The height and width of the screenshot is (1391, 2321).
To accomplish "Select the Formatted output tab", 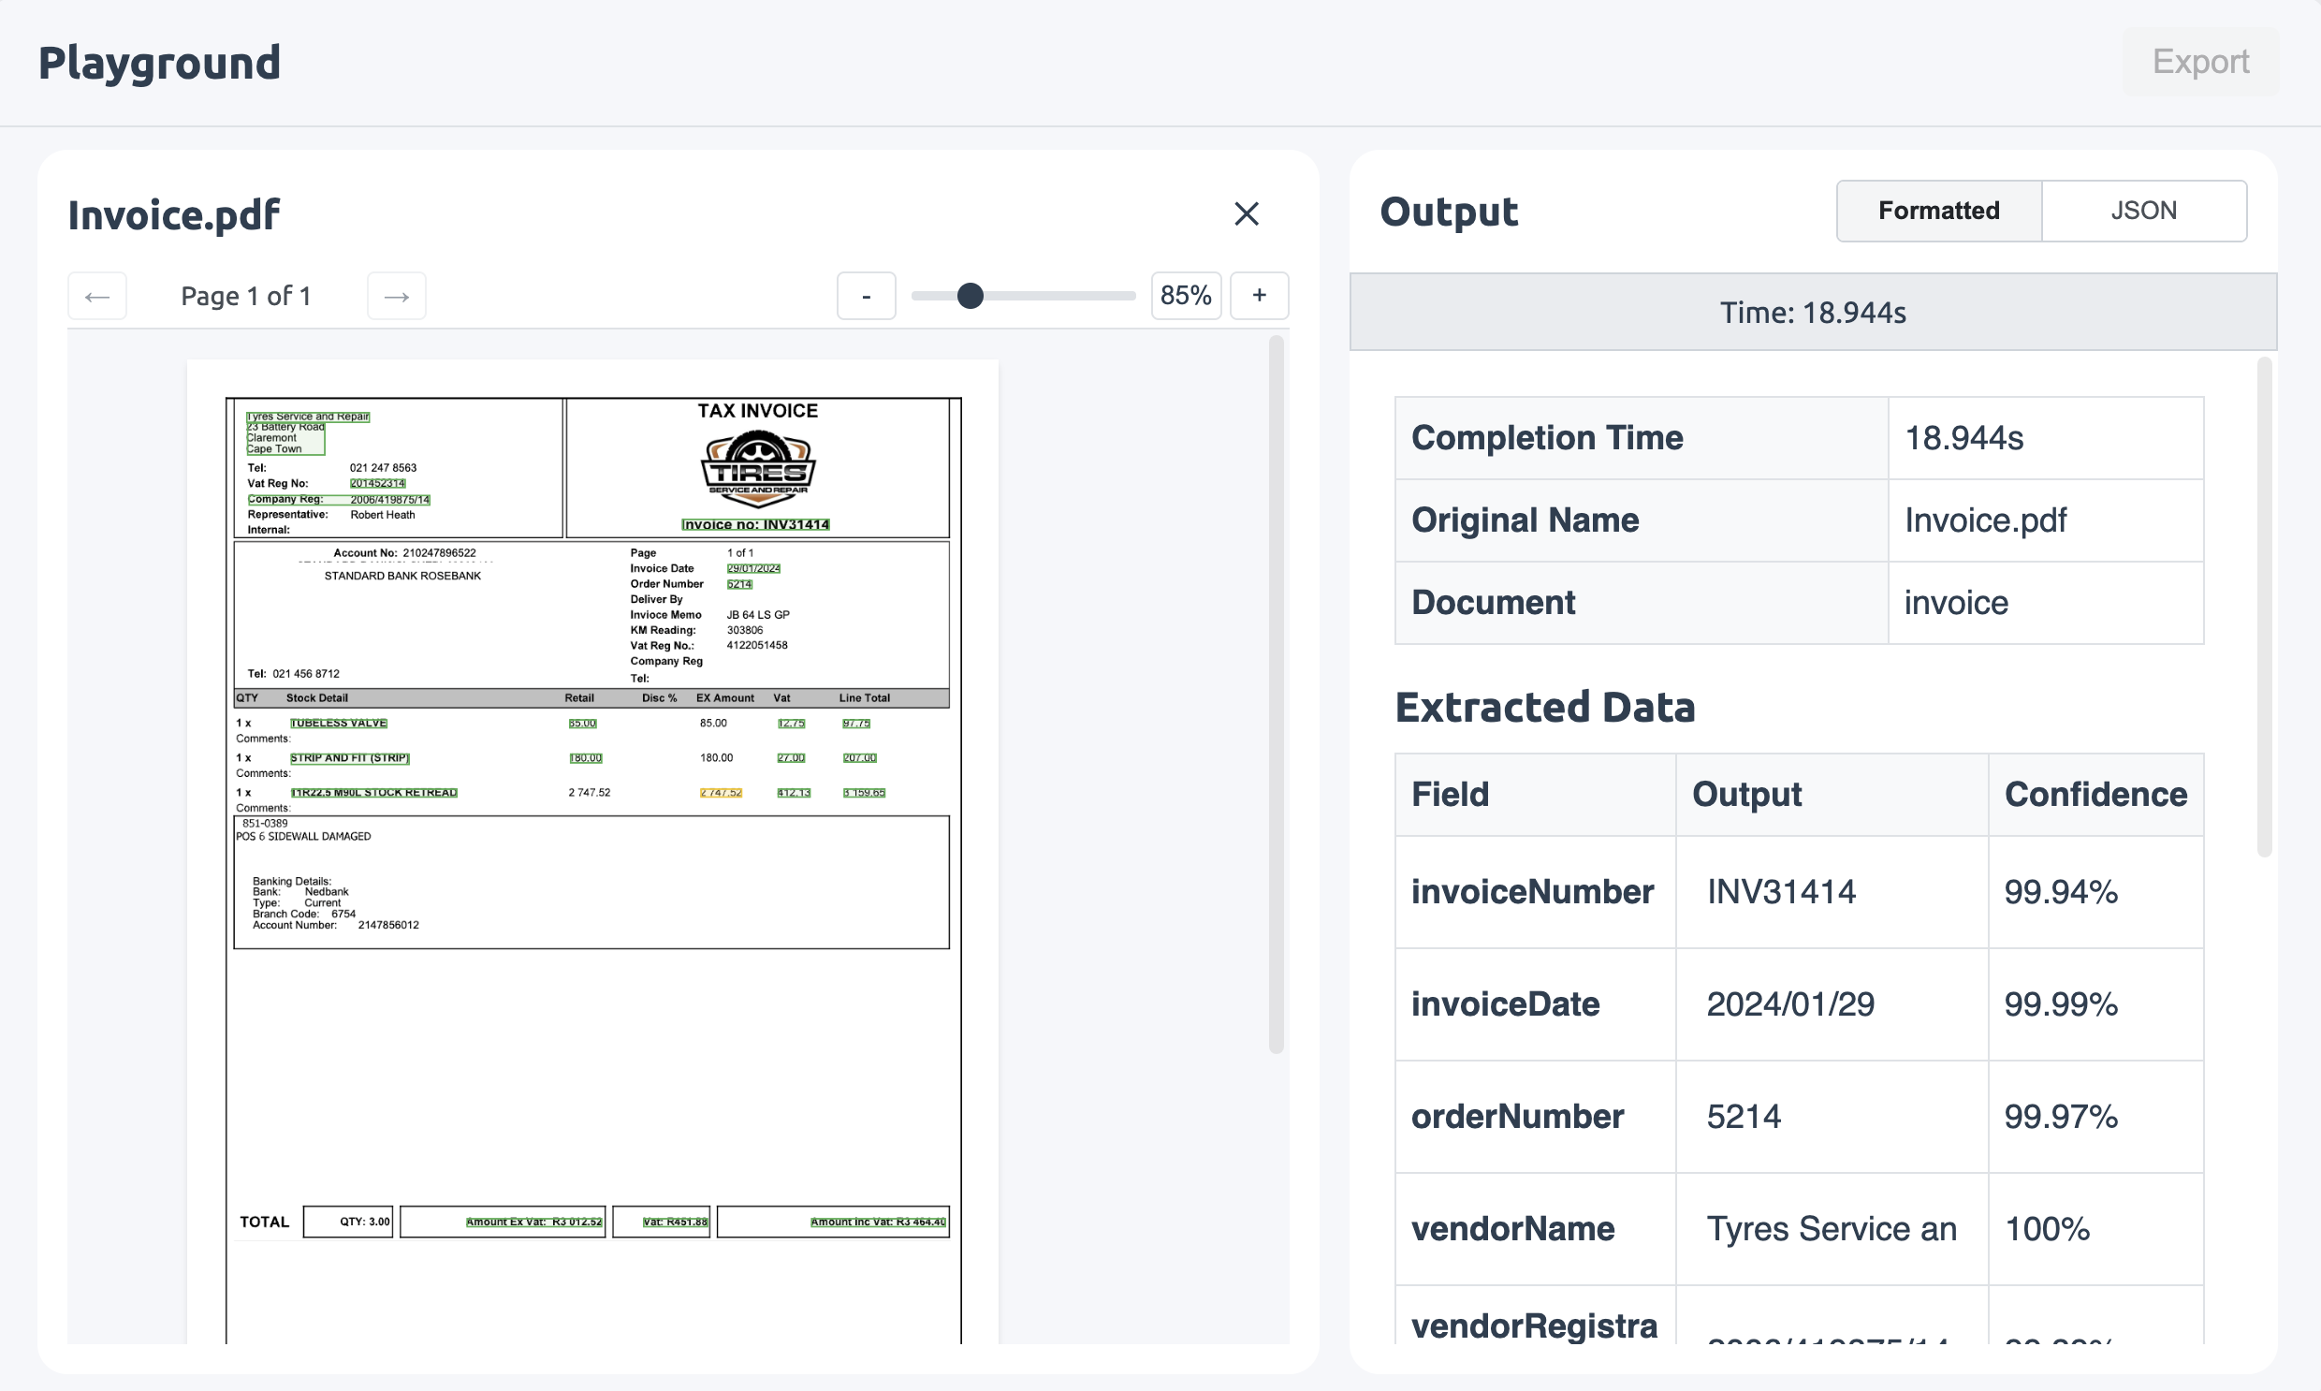I will (1938, 210).
